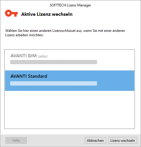The height and width of the screenshot is (147, 141).
Task: Click the gray footer bar between Hilfe and Abbrechen
Action: 56,141
